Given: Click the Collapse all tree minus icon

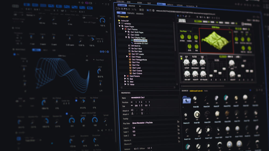Looking at the screenshot, I should click(143, 10).
